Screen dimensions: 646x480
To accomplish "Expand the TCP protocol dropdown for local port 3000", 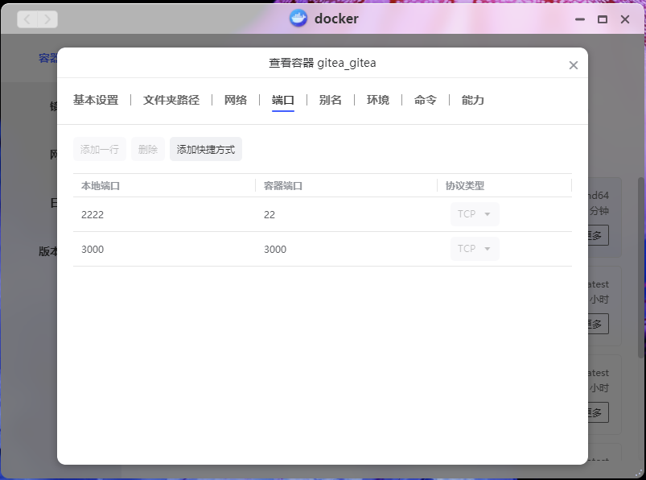I will [475, 249].
